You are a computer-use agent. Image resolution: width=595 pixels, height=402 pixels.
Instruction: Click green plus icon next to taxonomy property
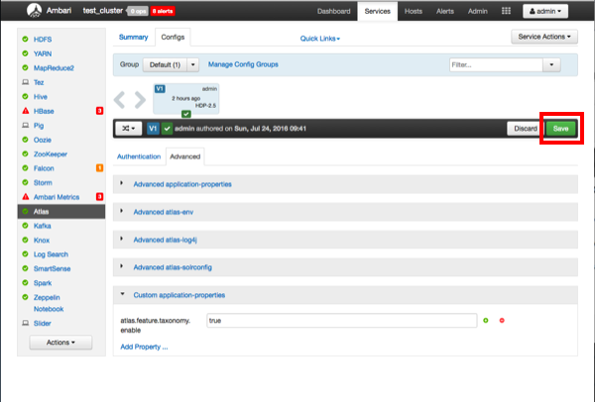486,321
